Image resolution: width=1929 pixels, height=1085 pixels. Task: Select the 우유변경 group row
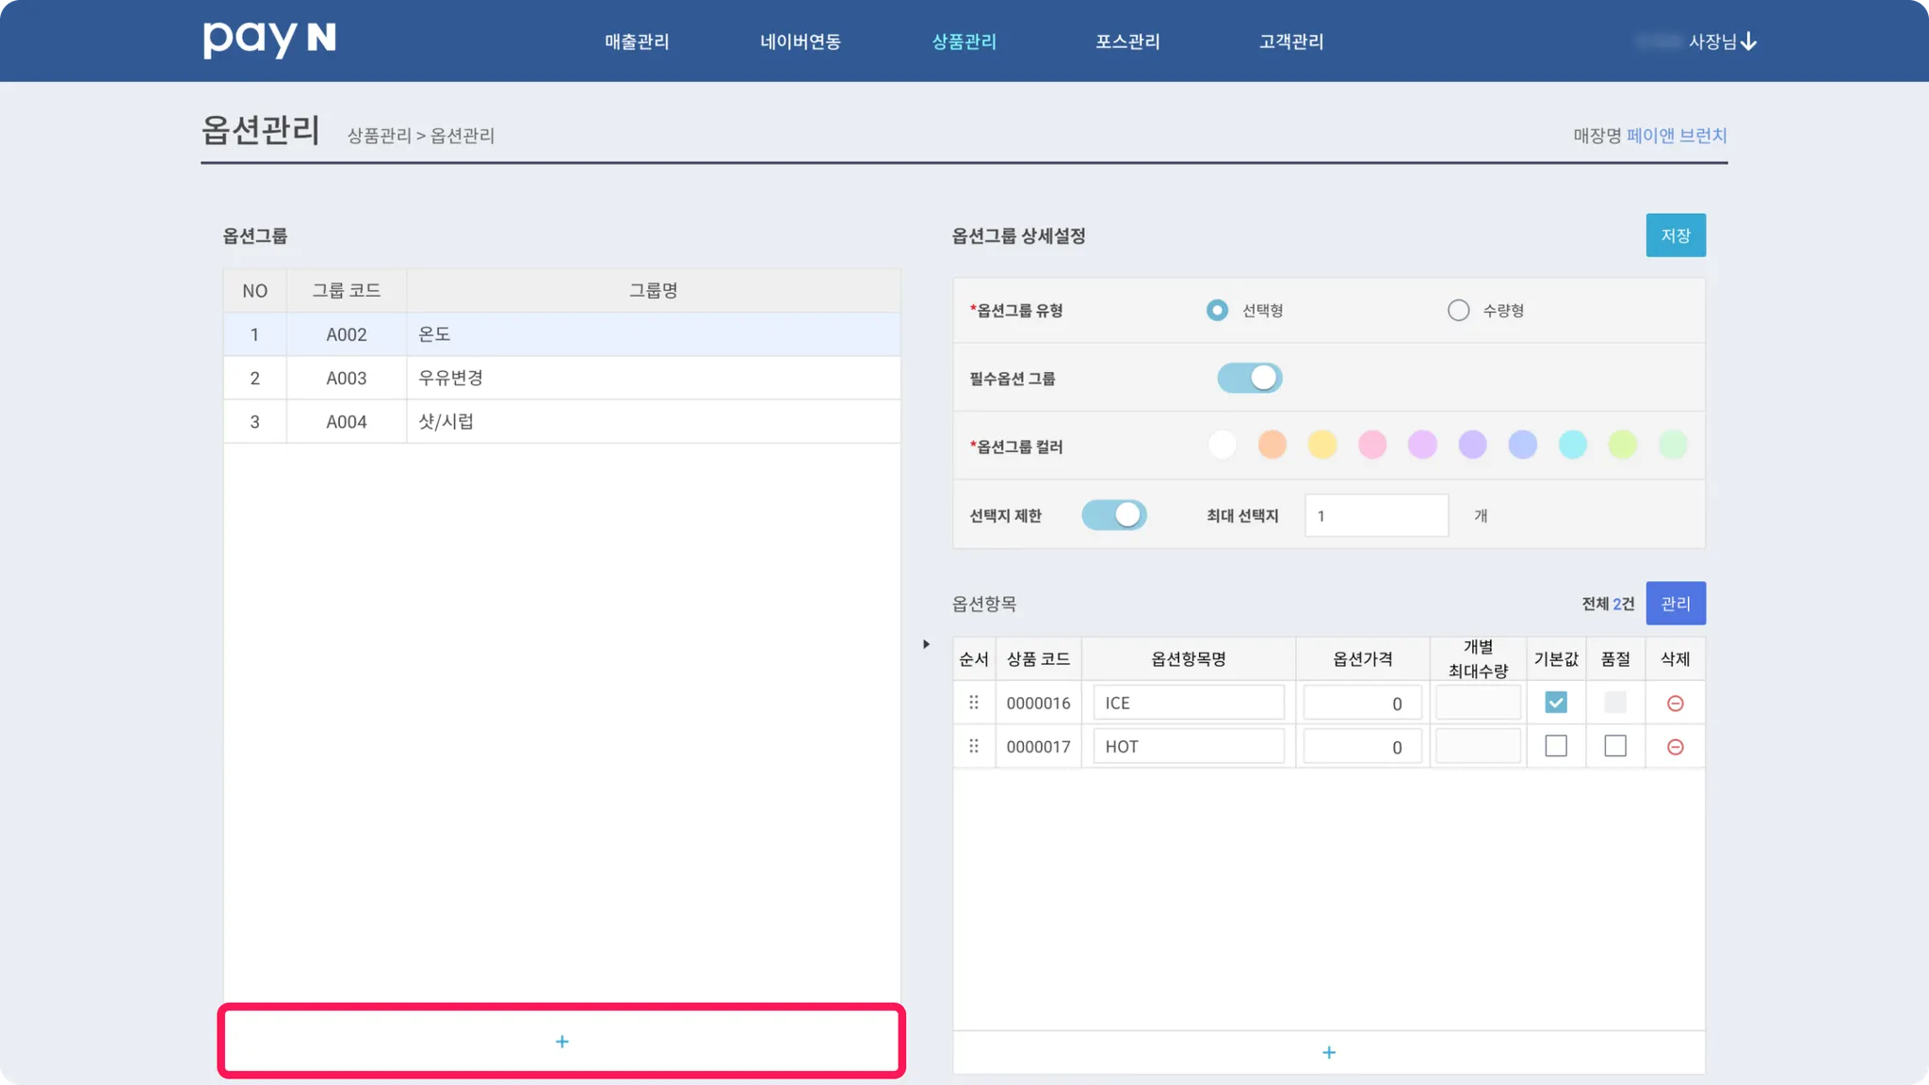(x=561, y=378)
